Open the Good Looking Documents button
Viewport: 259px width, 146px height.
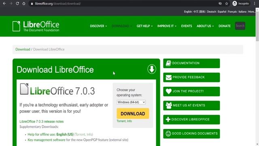click(191, 133)
